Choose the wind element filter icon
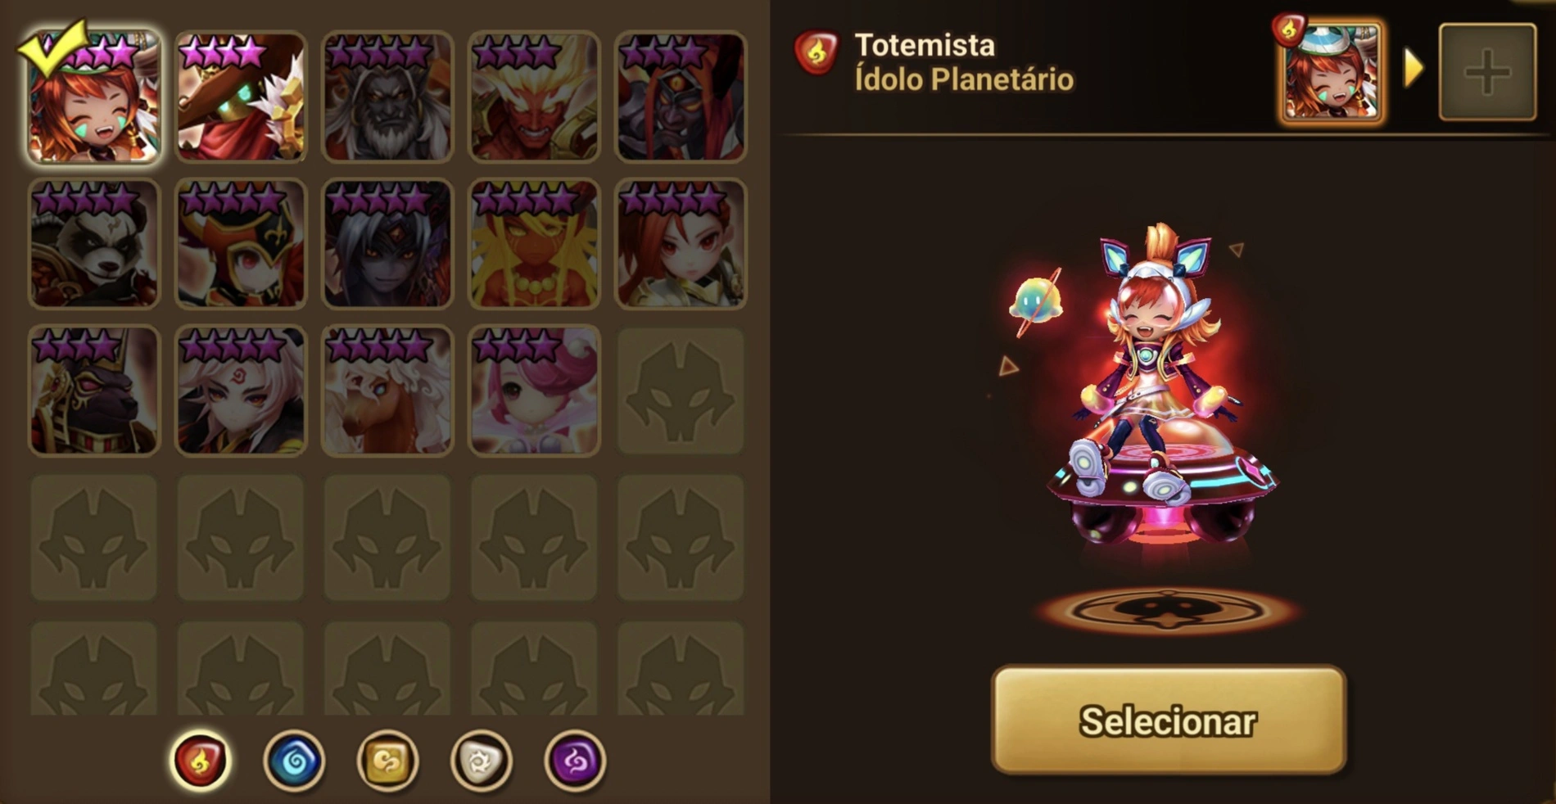The image size is (1556, 804). pyautogui.click(x=387, y=761)
